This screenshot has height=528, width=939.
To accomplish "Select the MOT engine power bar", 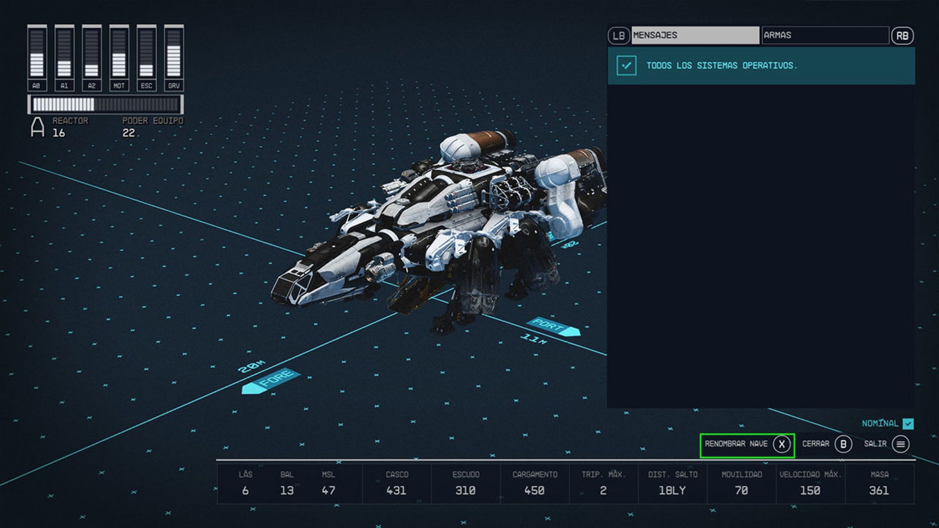I will click(119, 58).
